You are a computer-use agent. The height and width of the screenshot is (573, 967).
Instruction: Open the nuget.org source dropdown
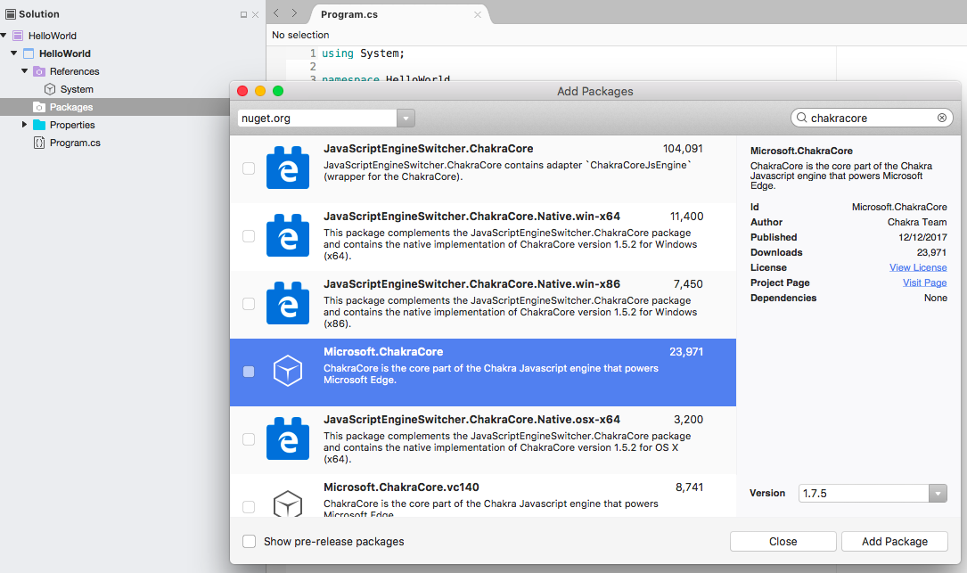pos(406,118)
